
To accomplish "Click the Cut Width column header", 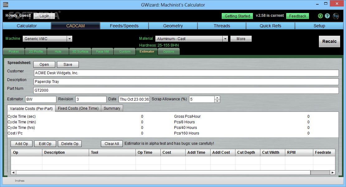I will 273,153.
